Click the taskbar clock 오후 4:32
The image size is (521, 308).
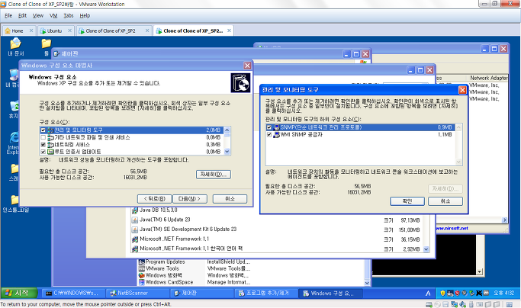coord(503,293)
